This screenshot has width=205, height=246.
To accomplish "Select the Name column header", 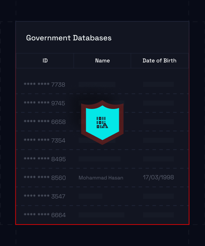I will coord(102,61).
